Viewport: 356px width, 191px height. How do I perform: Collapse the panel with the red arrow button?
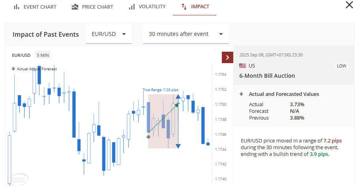227,57
